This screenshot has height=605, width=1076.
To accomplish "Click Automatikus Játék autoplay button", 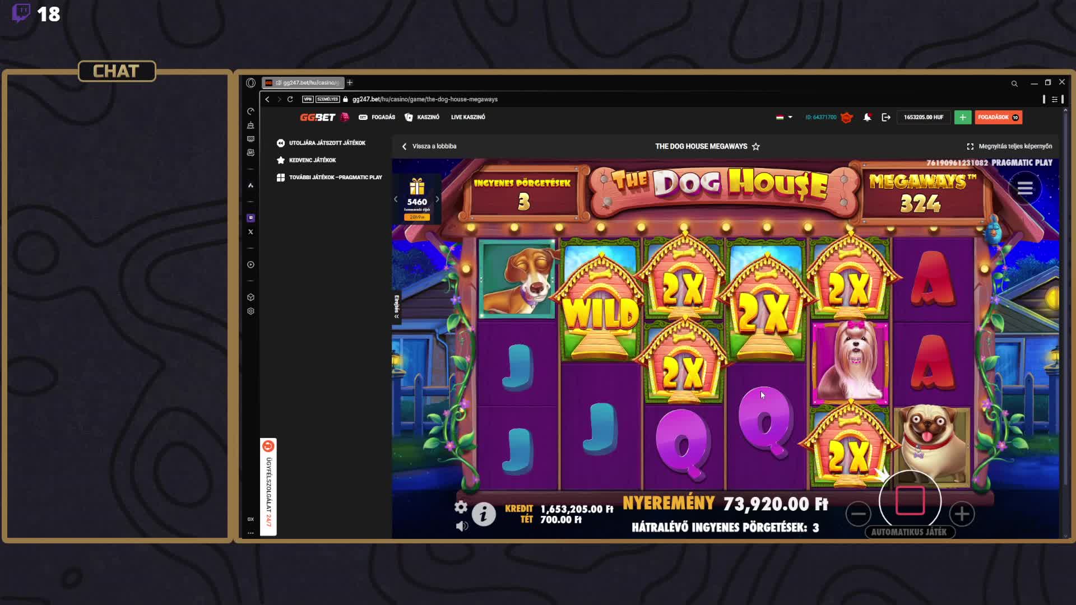I will [909, 532].
